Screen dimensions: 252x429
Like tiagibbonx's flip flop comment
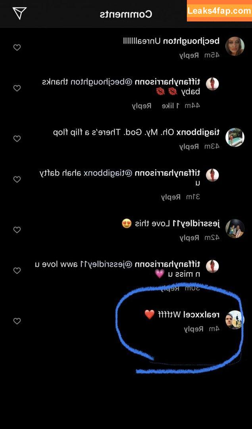(17, 139)
